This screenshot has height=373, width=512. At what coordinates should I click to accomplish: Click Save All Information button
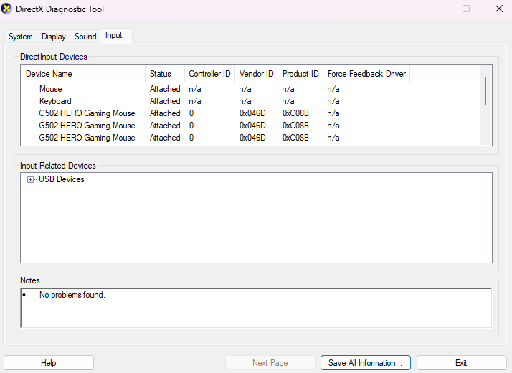coord(366,362)
